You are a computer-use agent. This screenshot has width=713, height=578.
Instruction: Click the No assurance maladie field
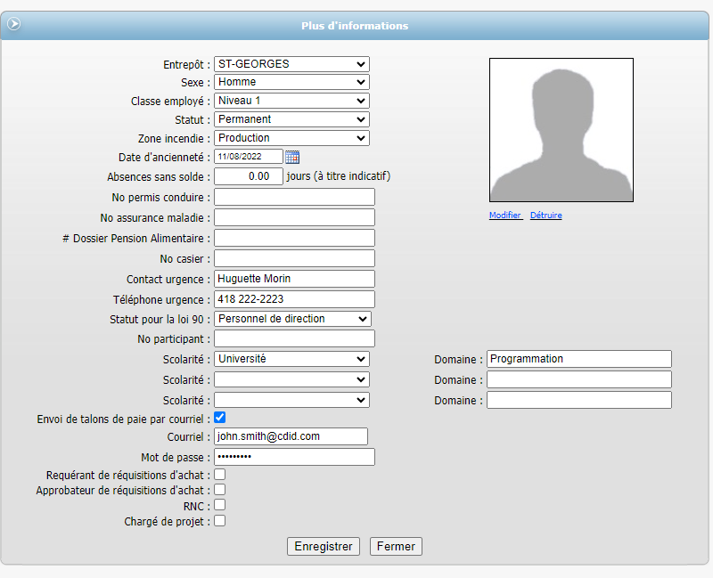click(295, 217)
